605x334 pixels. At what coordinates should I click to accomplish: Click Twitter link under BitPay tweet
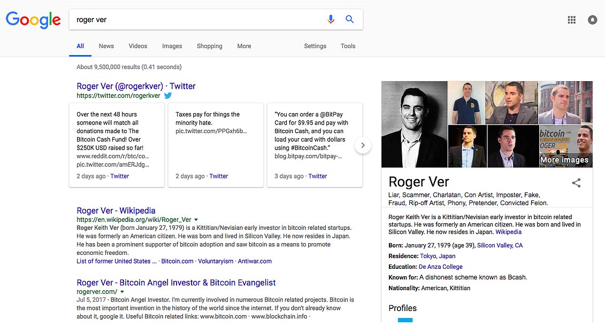pos(318,176)
